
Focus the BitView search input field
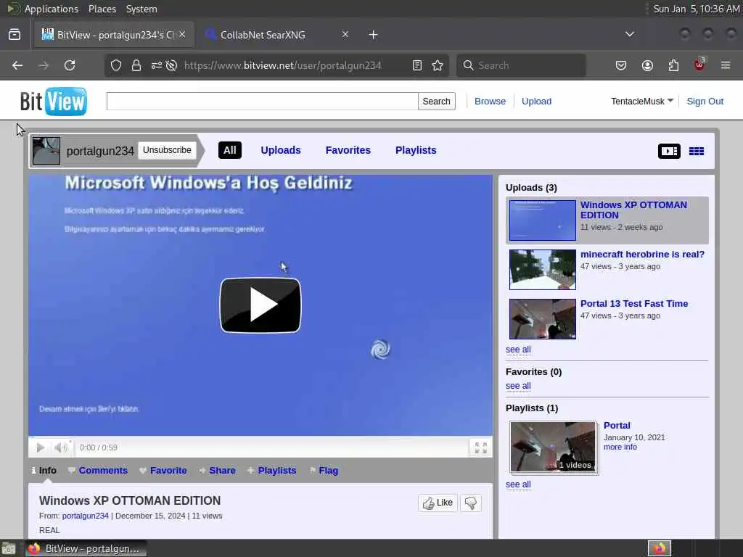262,102
